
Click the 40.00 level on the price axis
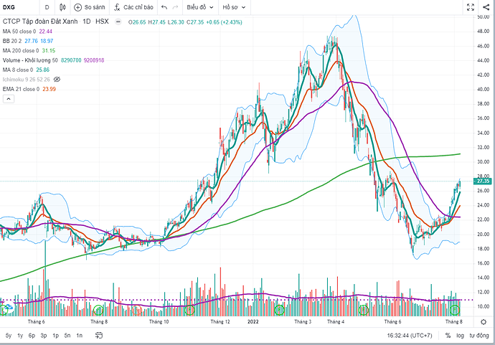point(483,90)
